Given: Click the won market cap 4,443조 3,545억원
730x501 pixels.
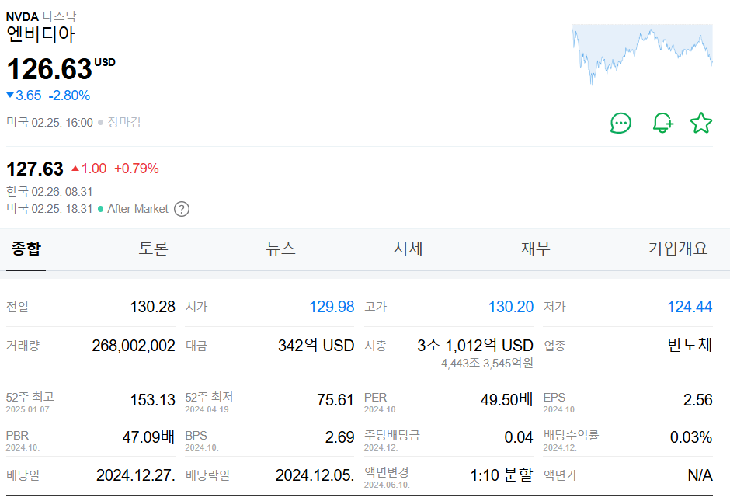Looking at the screenshot, I should pyautogui.click(x=487, y=364).
